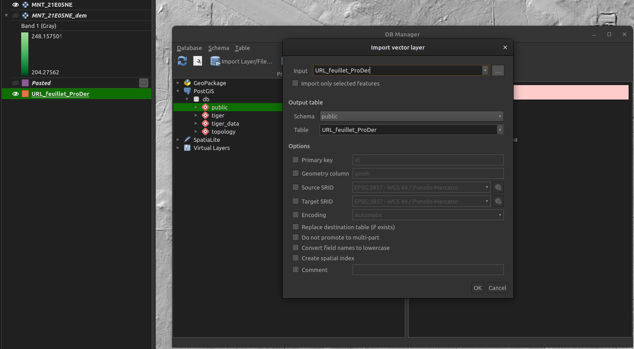Hide the MNT_21E05NE layer
634x349 pixels.
[x=15, y=5]
